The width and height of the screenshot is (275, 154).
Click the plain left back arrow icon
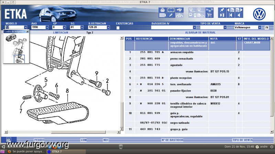tap(239, 15)
